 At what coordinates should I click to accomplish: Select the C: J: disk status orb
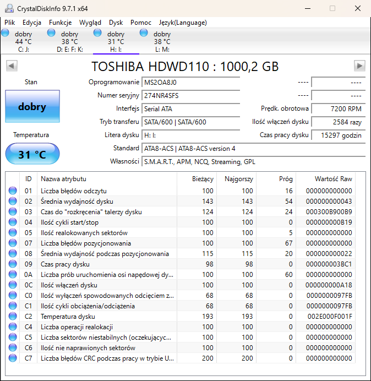click(6, 33)
